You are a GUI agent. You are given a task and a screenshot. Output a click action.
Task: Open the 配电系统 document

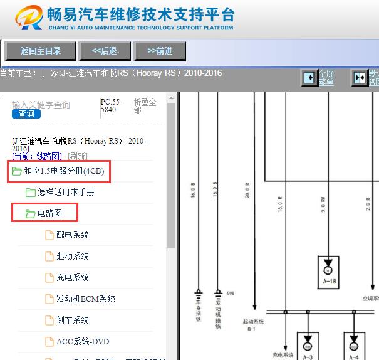73,235
